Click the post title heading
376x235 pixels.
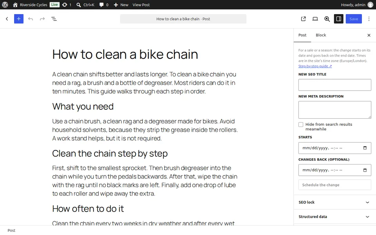point(125,54)
